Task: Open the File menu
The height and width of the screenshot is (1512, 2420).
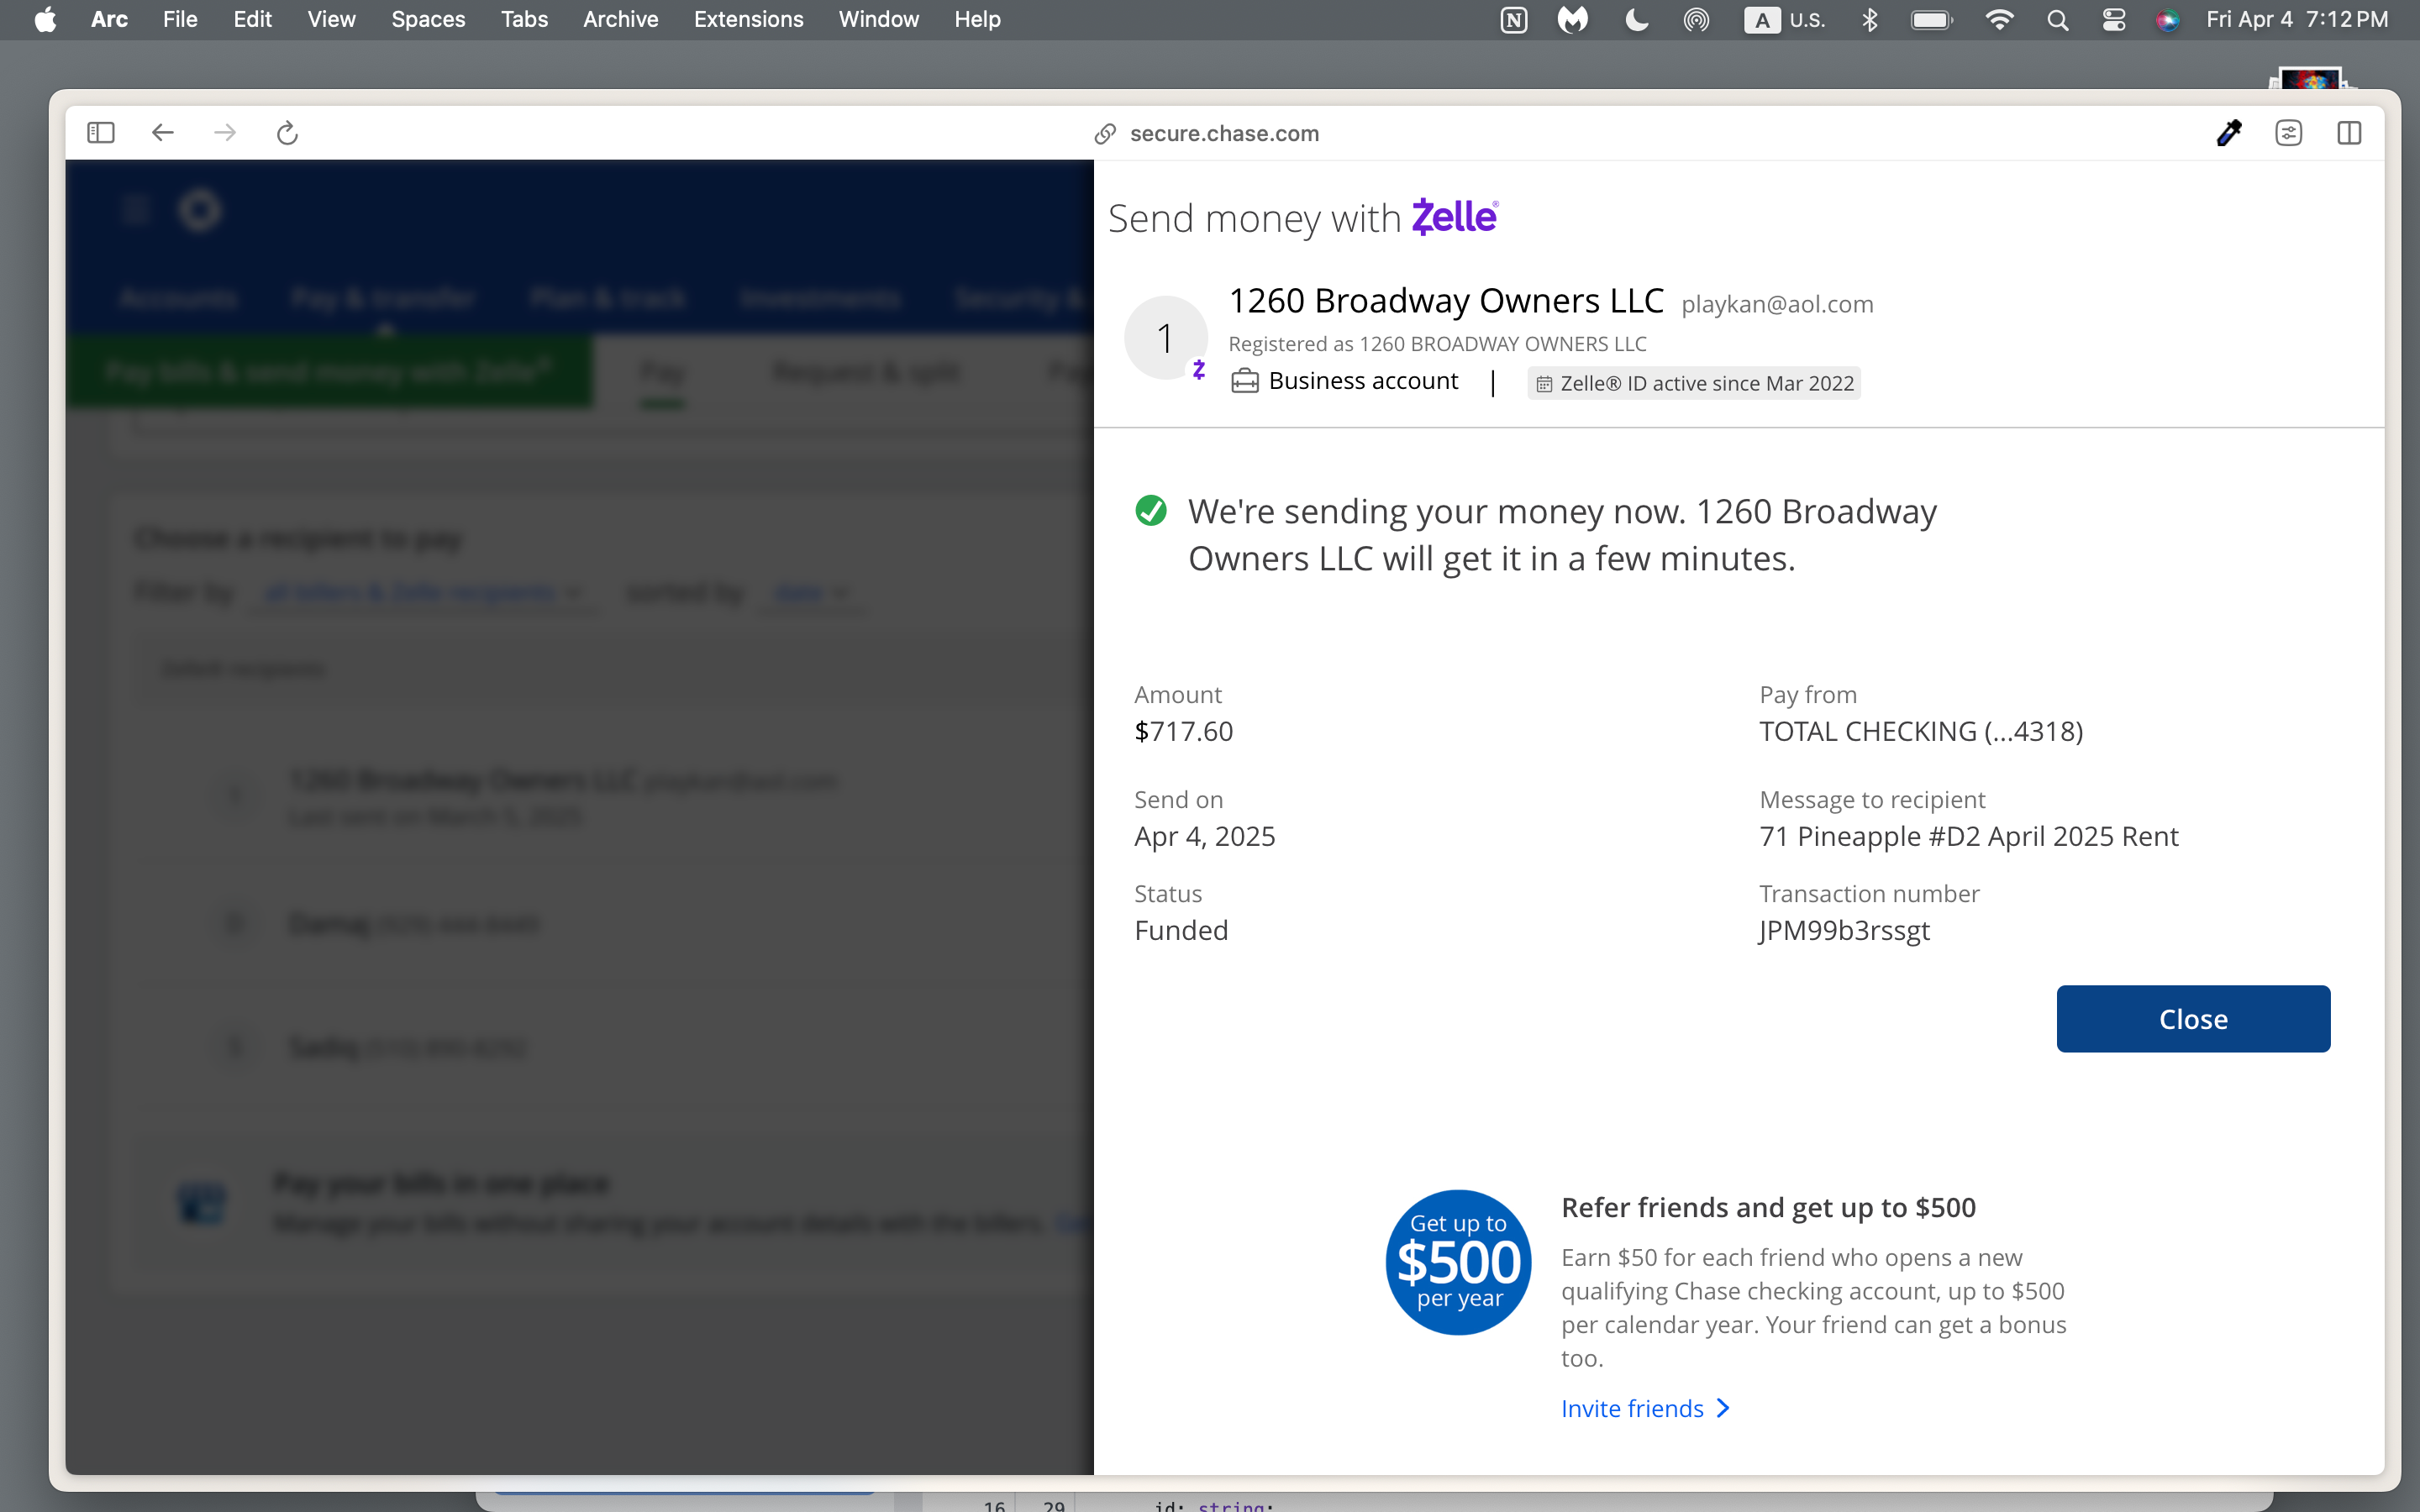Action: point(180,20)
